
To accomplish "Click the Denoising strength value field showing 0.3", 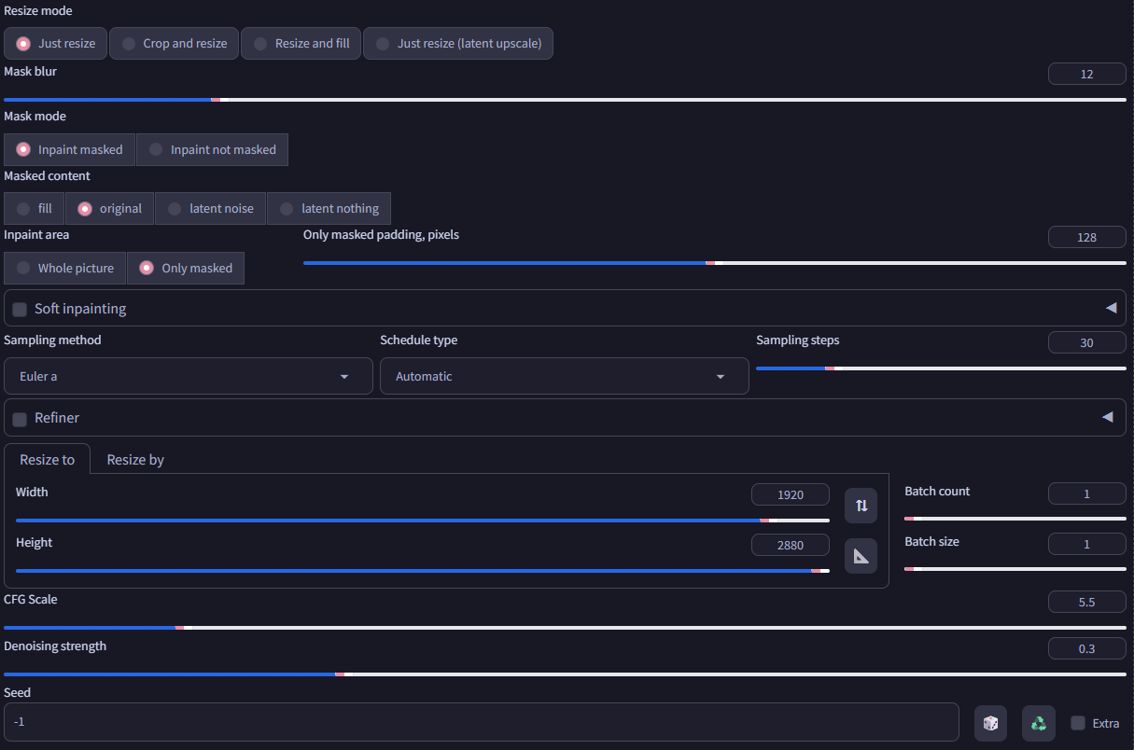I will pyautogui.click(x=1087, y=648).
